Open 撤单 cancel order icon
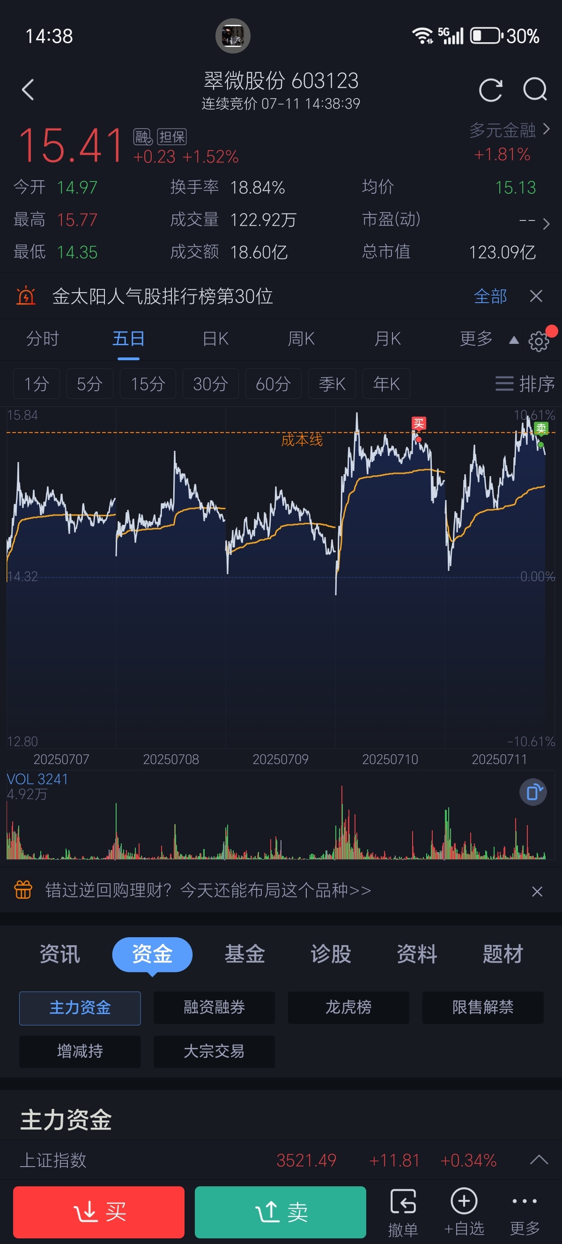The height and width of the screenshot is (1244, 562). [403, 1213]
